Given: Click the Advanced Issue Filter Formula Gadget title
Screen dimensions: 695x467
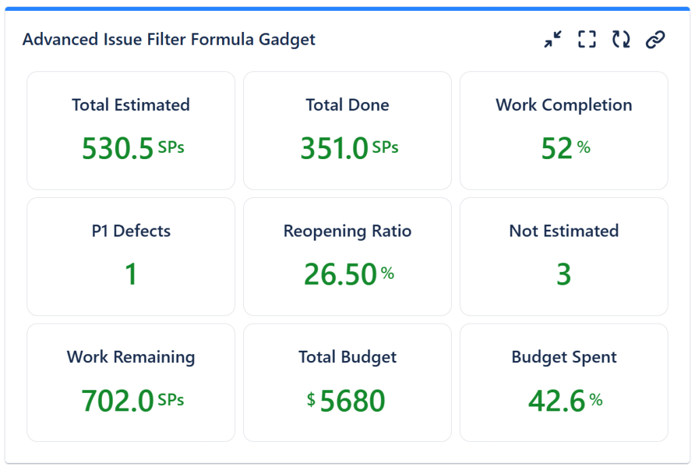Looking at the screenshot, I should click(x=168, y=39).
